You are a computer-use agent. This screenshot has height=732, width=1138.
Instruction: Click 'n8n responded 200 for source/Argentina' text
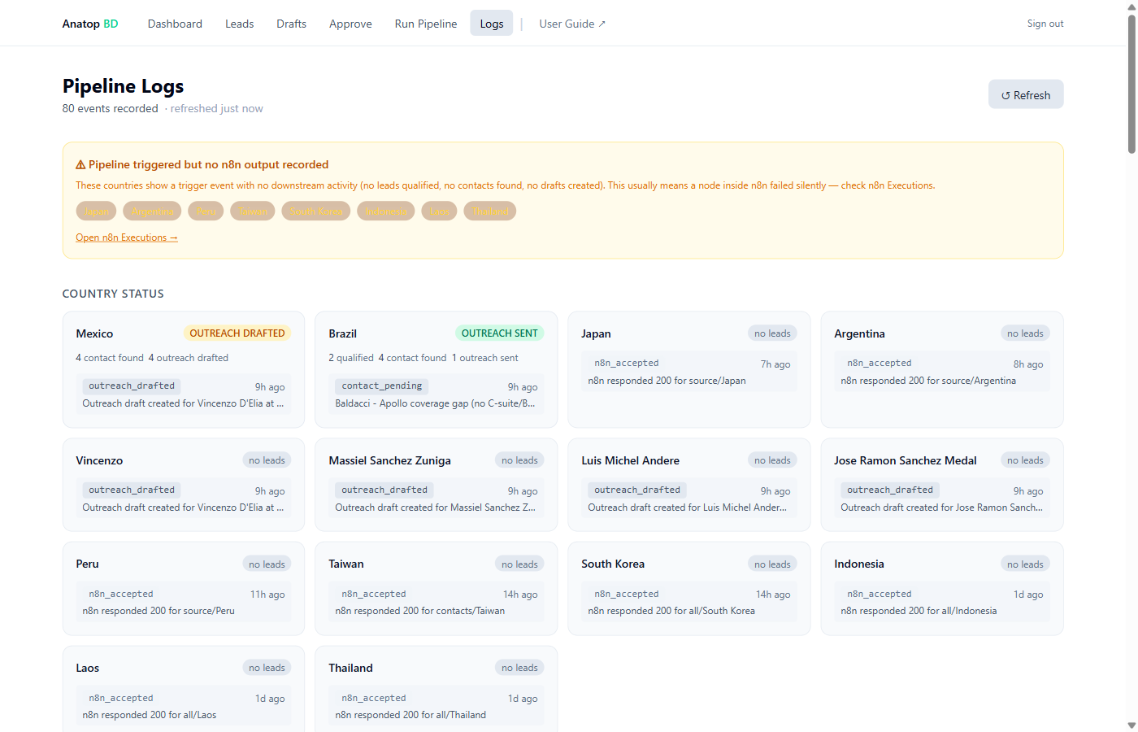(928, 381)
